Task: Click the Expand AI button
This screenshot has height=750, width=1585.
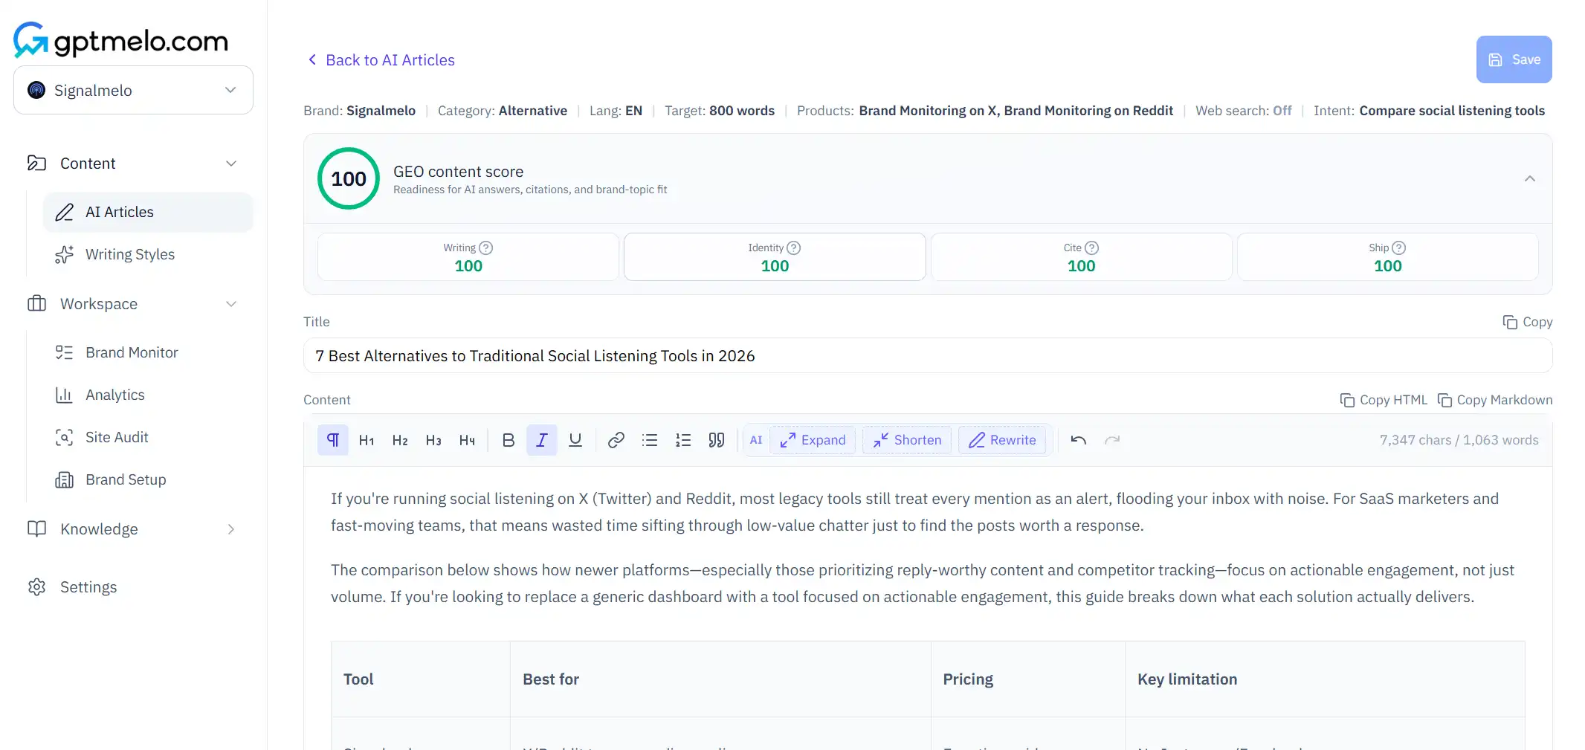Action: (813, 440)
